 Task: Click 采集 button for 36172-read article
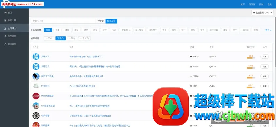click(265, 57)
